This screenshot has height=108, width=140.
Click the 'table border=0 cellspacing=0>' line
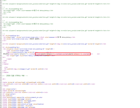click(x=14, y=91)
